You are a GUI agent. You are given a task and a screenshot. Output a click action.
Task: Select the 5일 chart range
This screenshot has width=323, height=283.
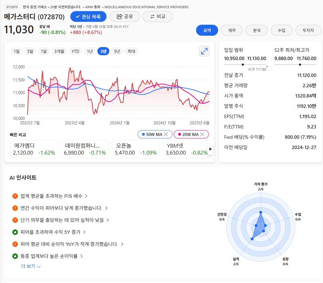[x=30, y=51]
